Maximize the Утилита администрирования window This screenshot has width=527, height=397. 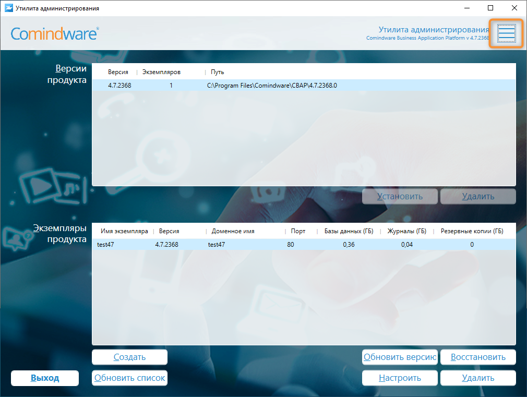click(490, 8)
